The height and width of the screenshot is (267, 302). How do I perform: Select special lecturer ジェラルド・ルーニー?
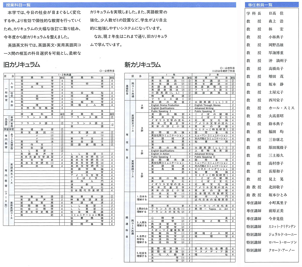(283, 235)
